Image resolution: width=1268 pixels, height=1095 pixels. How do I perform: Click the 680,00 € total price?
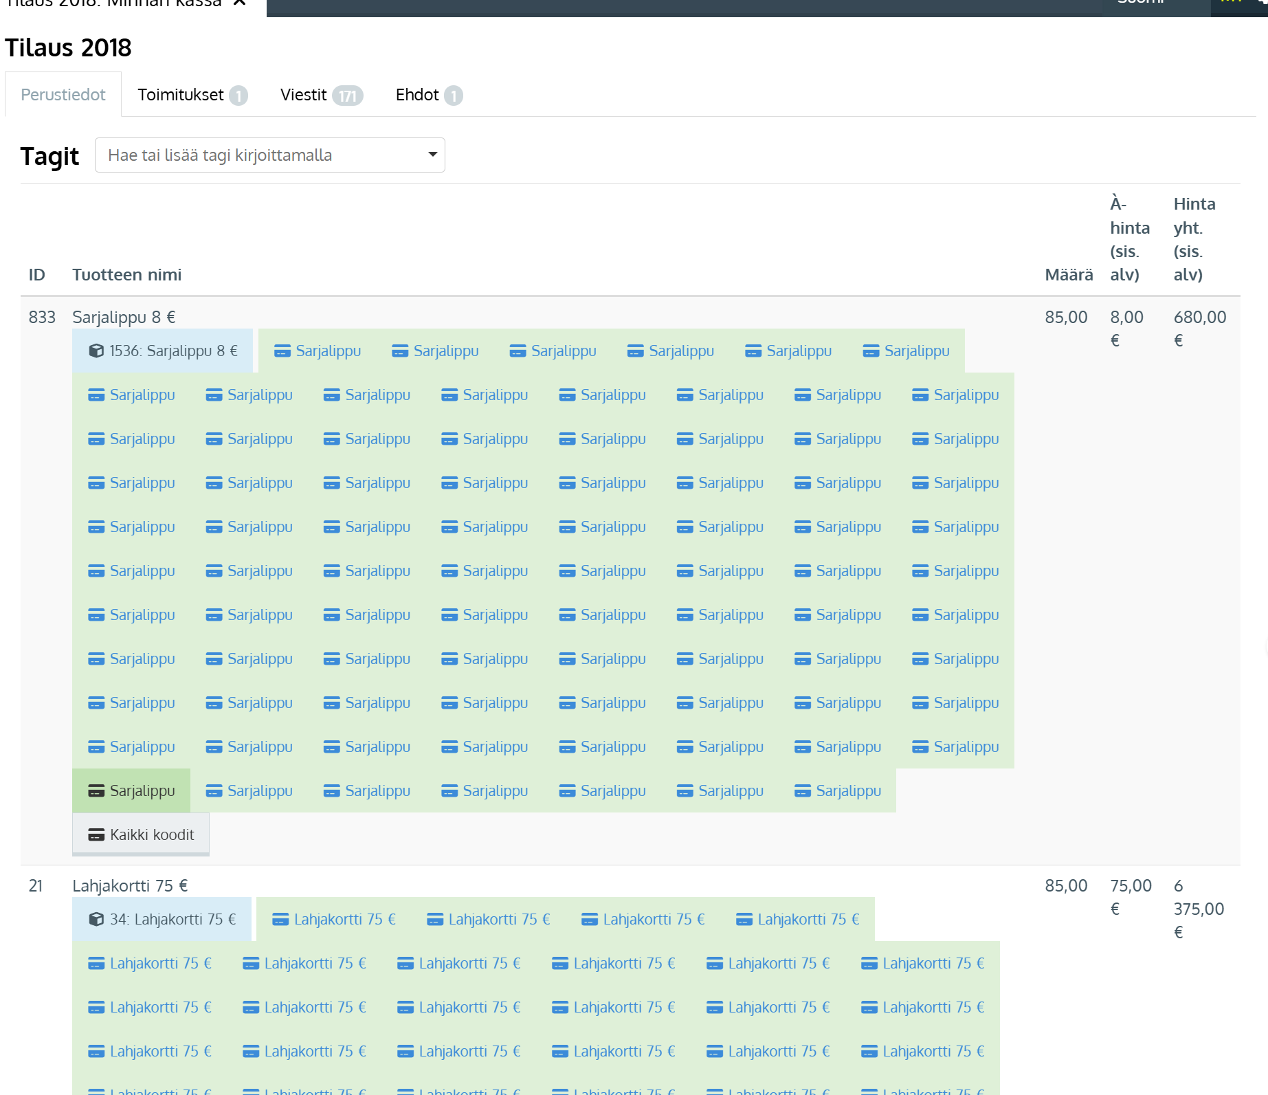click(x=1200, y=329)
